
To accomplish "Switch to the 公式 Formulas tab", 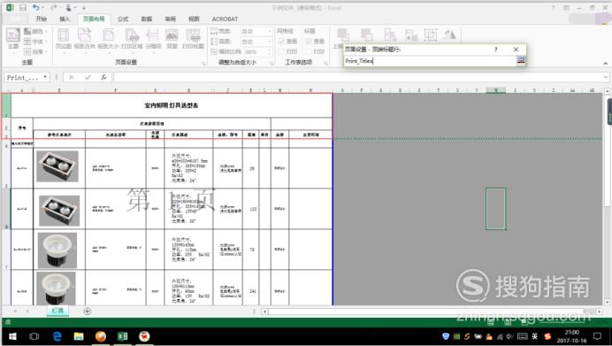I will click(x=123, y=19).
